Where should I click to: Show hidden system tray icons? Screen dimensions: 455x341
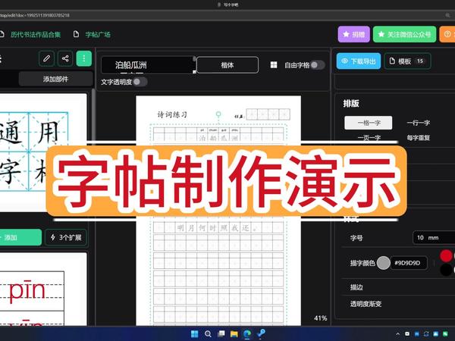[x=398, y=334]
